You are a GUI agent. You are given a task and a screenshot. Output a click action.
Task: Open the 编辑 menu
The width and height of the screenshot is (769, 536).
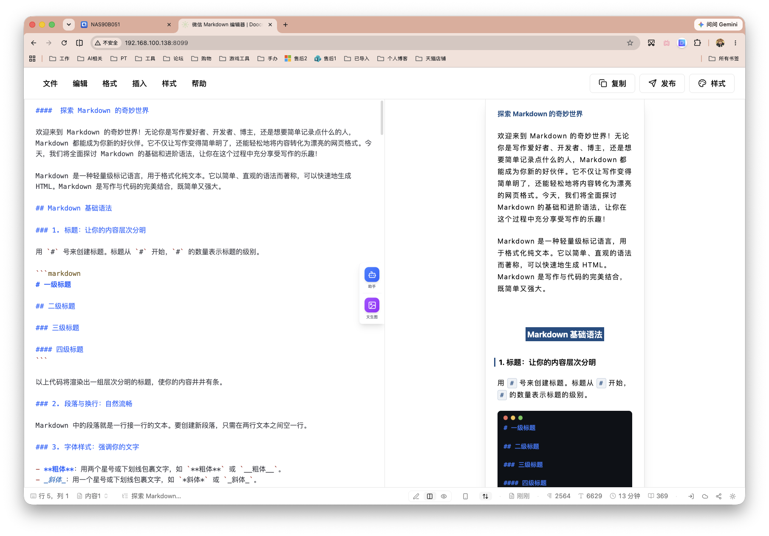[80, 84]
